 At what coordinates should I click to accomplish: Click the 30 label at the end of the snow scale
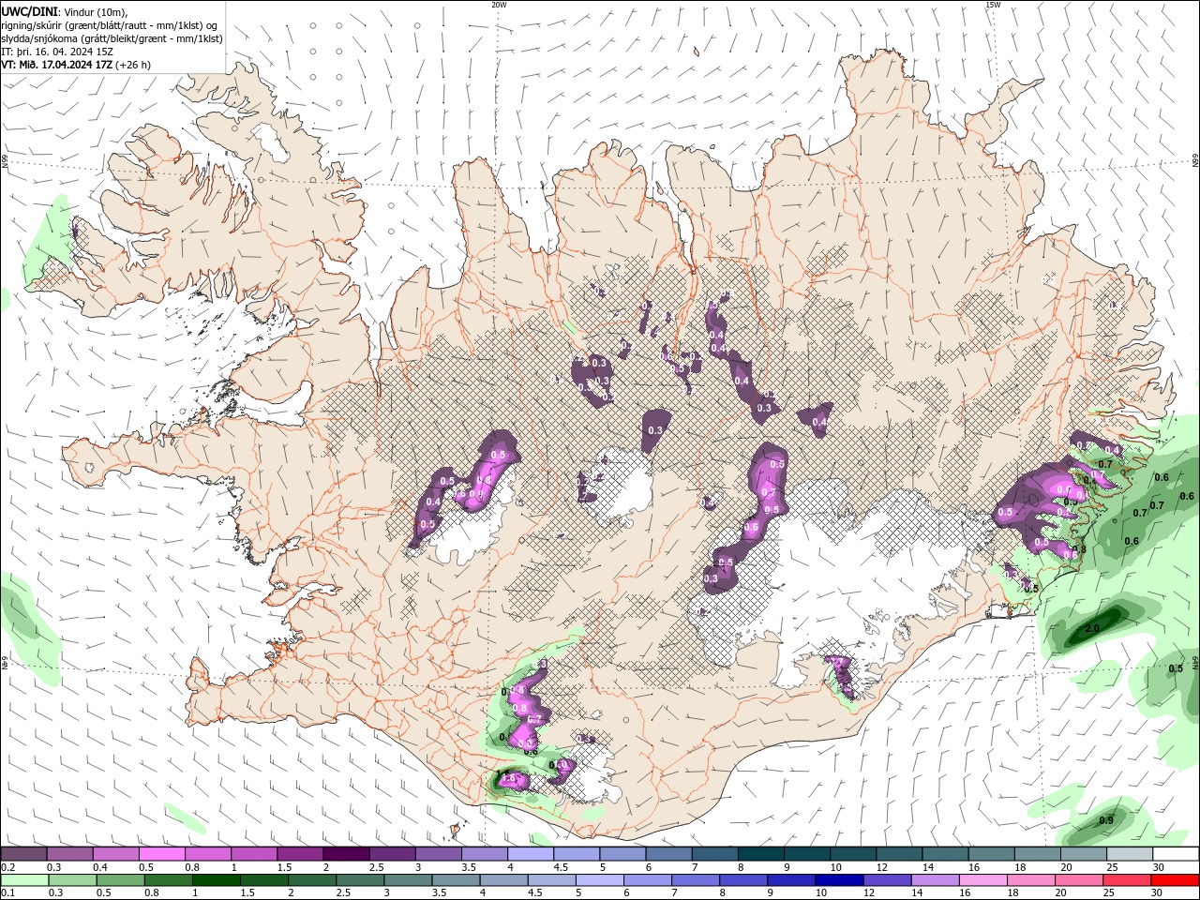[1157, 867]
